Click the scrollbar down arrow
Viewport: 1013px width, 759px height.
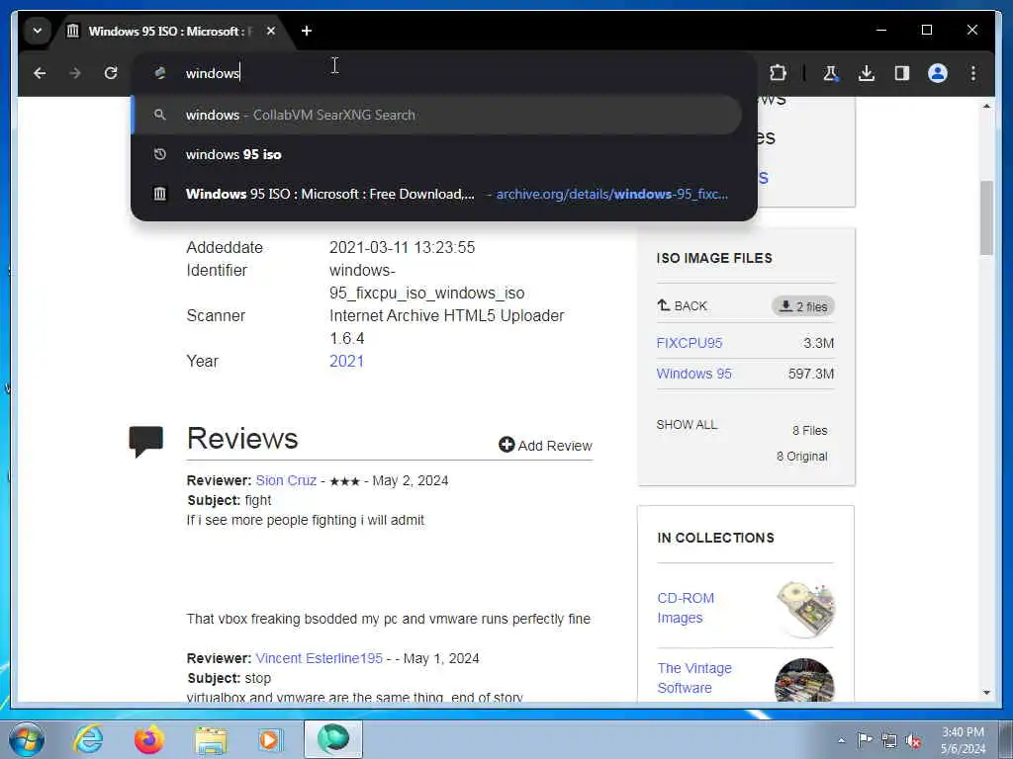click(986, 693)
